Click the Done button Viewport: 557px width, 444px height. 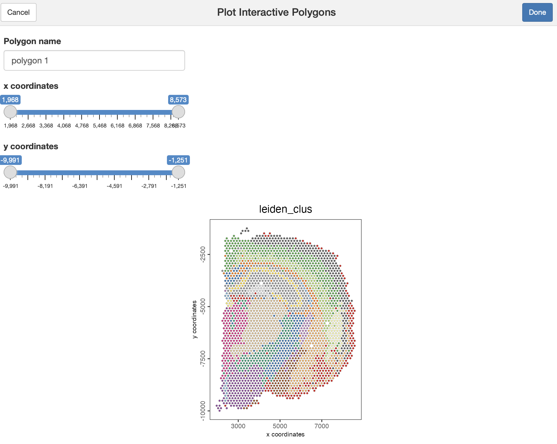(537, 12)
